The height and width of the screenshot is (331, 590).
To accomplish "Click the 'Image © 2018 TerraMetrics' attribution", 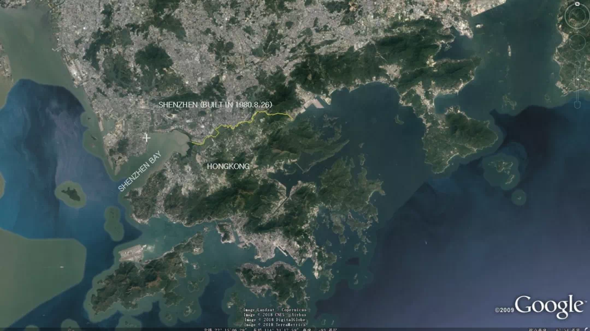I will (x=275, y=324).
